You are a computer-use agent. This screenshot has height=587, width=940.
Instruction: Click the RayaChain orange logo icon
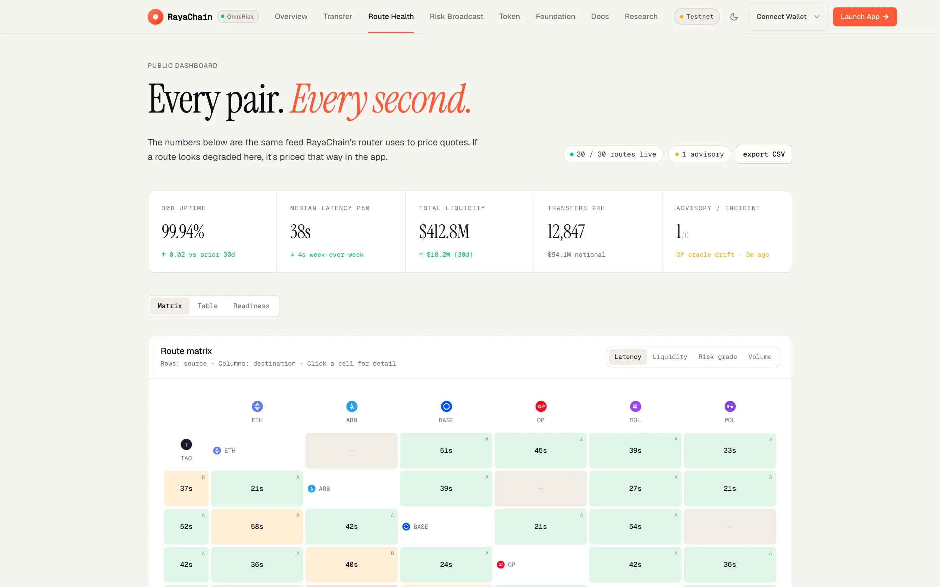(156, 17)
